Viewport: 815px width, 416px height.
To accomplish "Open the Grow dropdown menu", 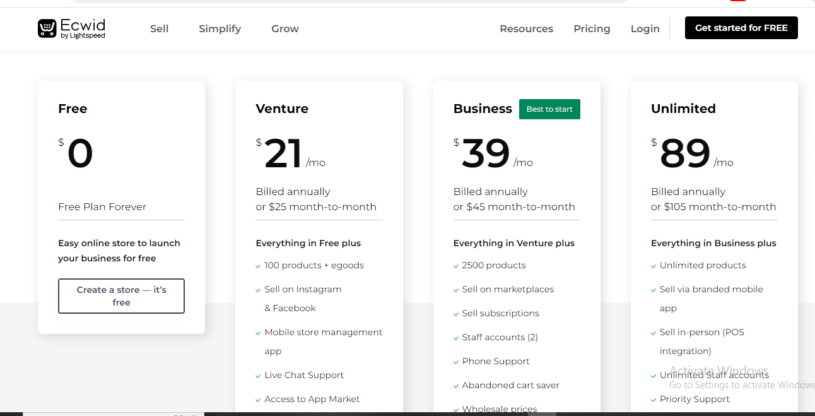I will [285, 29].
